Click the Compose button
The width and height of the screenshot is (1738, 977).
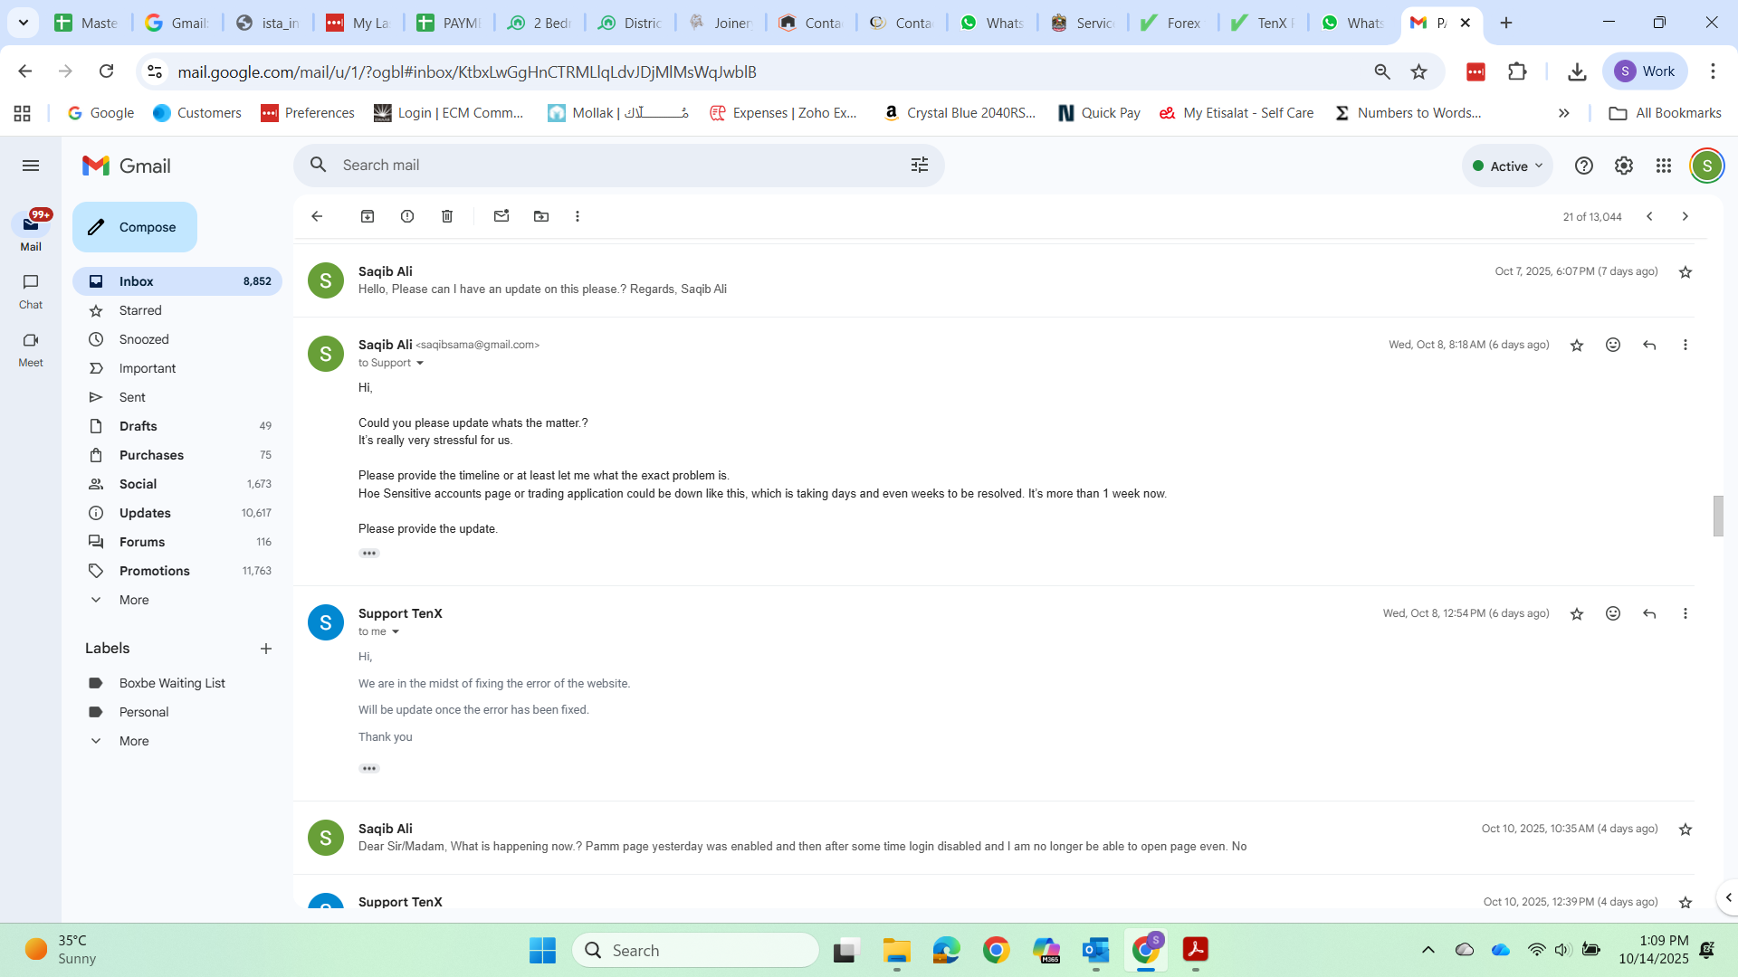click(135, 227)
